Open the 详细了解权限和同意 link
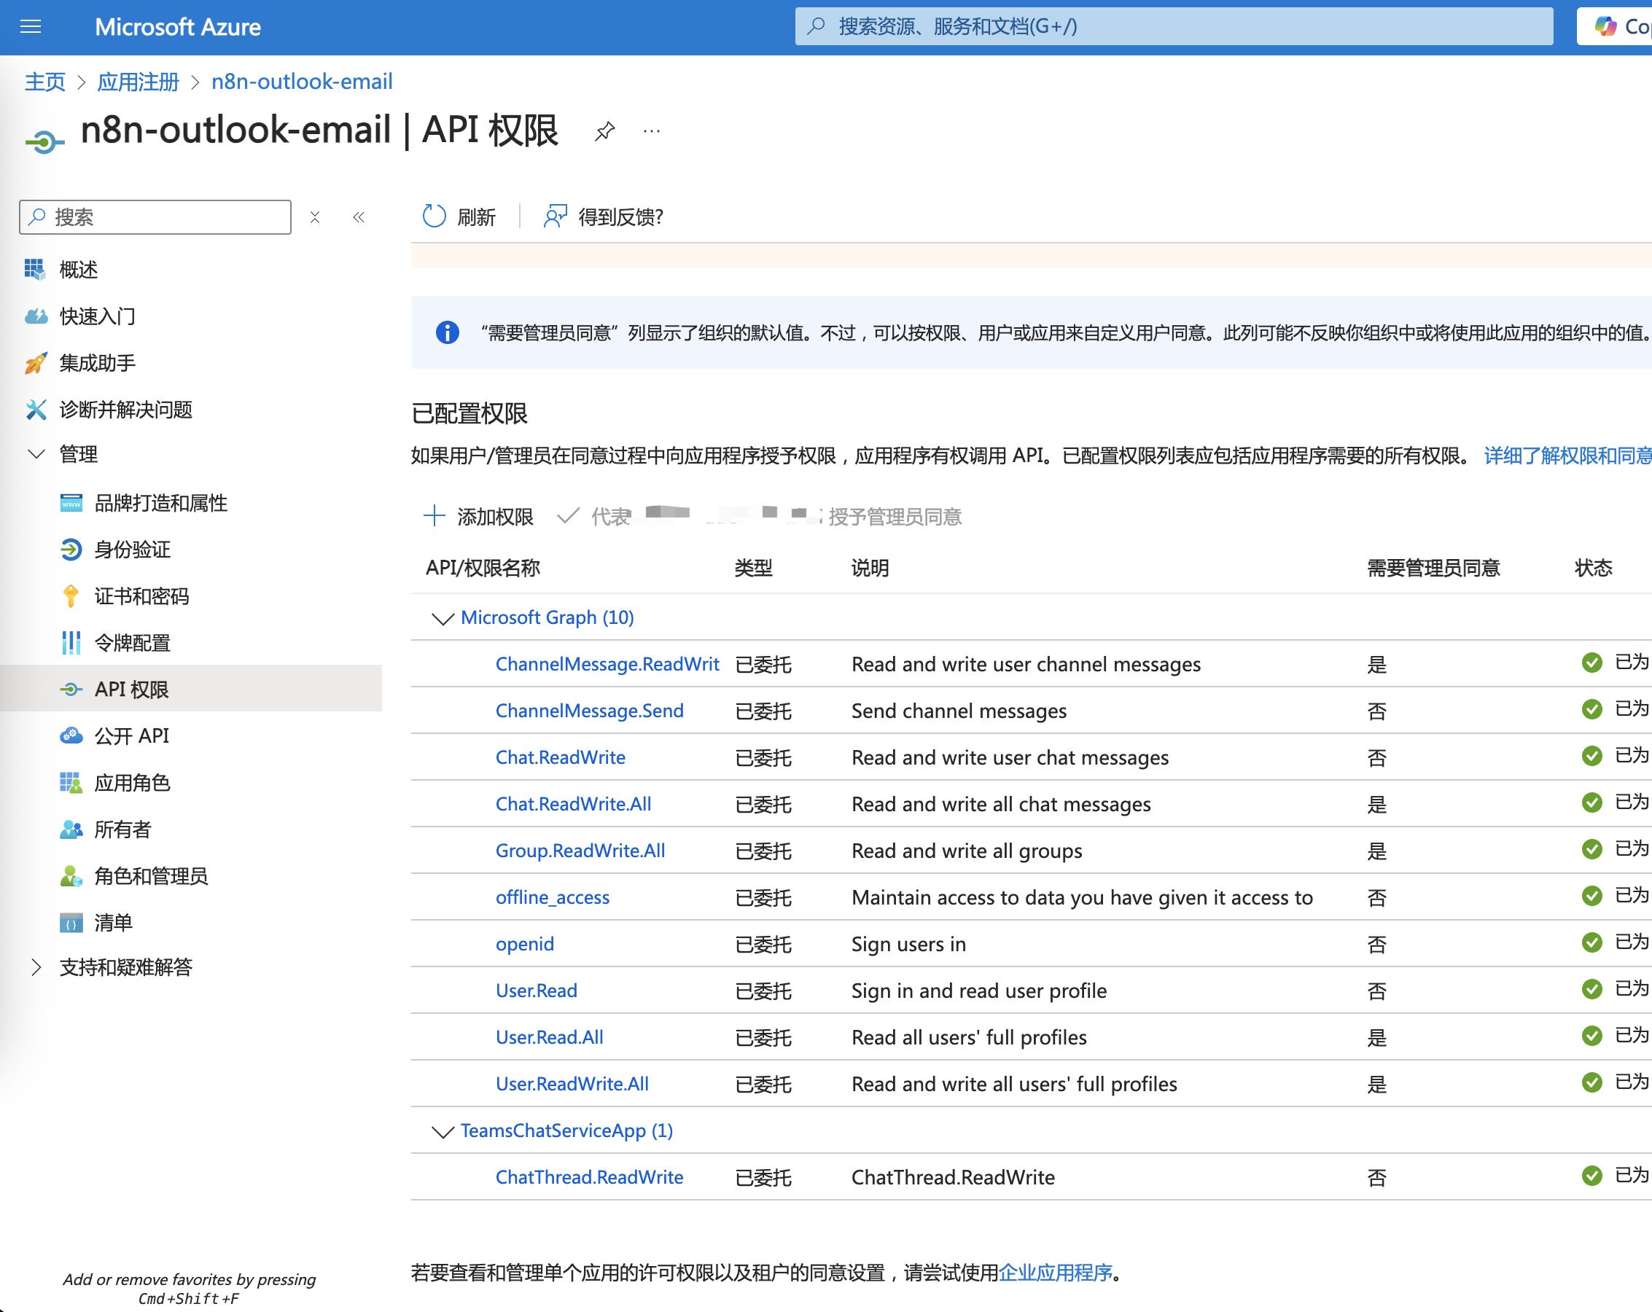Image resolution: width=1652 pixels, height=1312 pixels. click(1567, 456)
